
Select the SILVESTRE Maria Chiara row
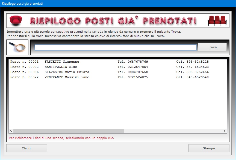pyautogui.click(x=118, y=72)
